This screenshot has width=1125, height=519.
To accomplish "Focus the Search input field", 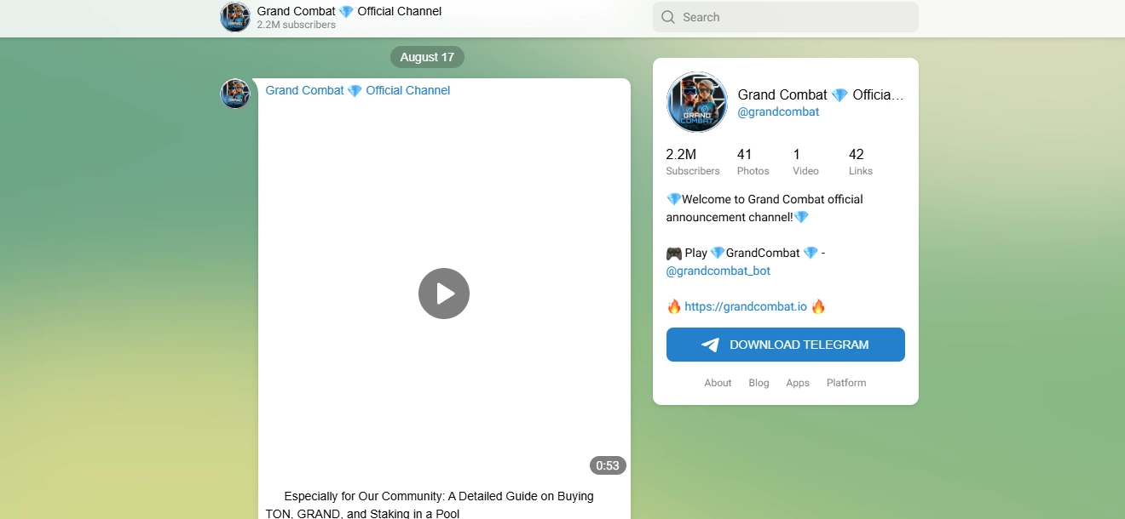I will pos(786,17).
